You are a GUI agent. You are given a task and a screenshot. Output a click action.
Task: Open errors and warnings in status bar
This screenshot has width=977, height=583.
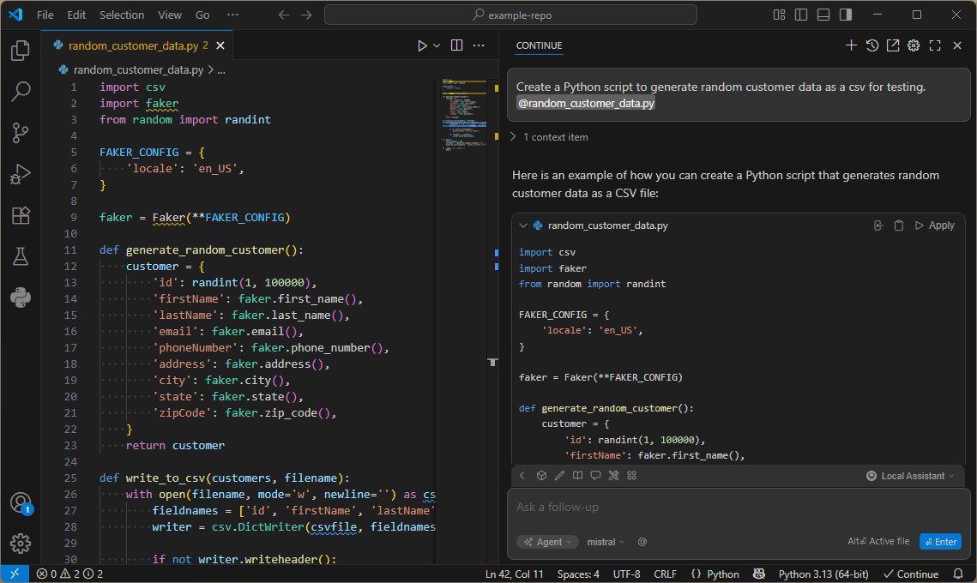tap(69, 574)
